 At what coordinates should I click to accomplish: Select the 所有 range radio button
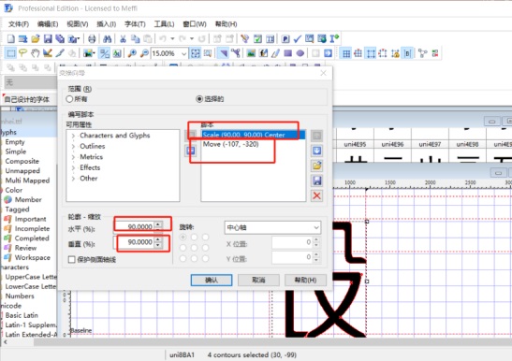point(69,99)
